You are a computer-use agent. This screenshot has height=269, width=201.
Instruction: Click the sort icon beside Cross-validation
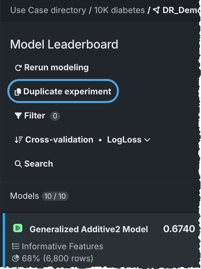point(18,140)
